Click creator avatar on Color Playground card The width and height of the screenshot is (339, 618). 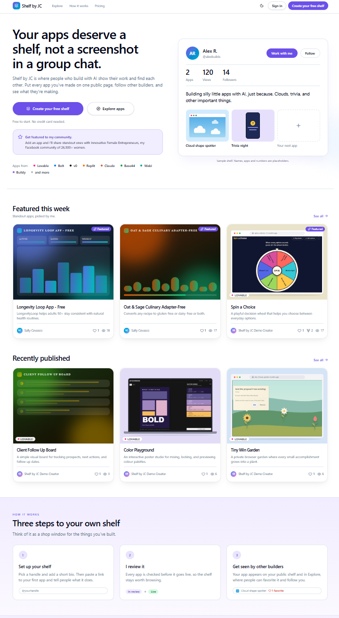tap(127, 474)
